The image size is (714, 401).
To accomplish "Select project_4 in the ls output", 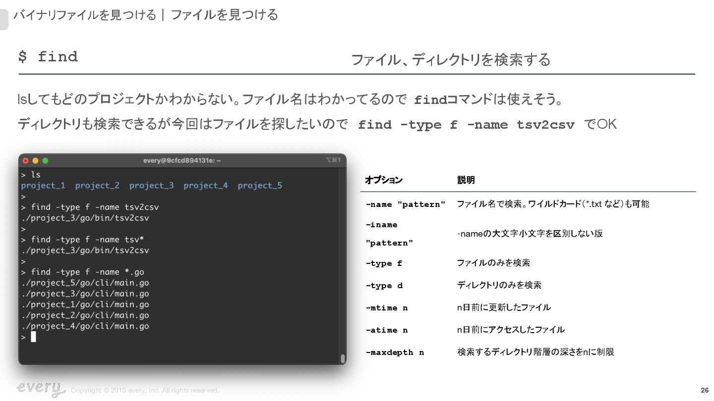I will pos(206,186).
